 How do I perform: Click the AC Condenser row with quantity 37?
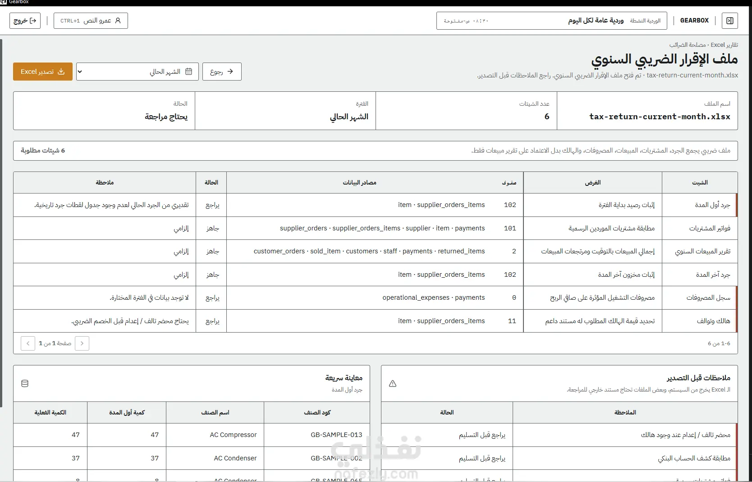pyautogui.click(x=192, y=459)
